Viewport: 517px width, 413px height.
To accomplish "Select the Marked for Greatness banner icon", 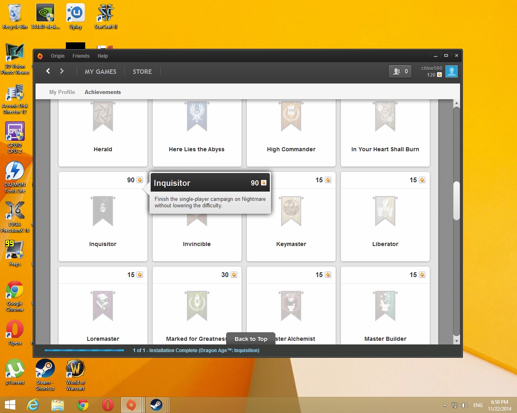I will coord(197,306).
